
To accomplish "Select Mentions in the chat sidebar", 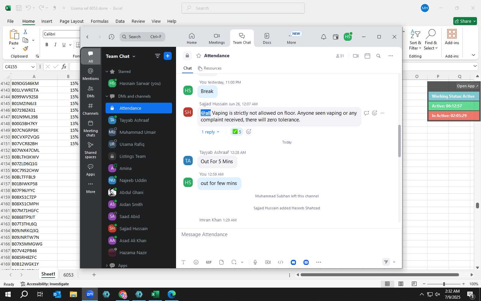I will pos(91,74).
